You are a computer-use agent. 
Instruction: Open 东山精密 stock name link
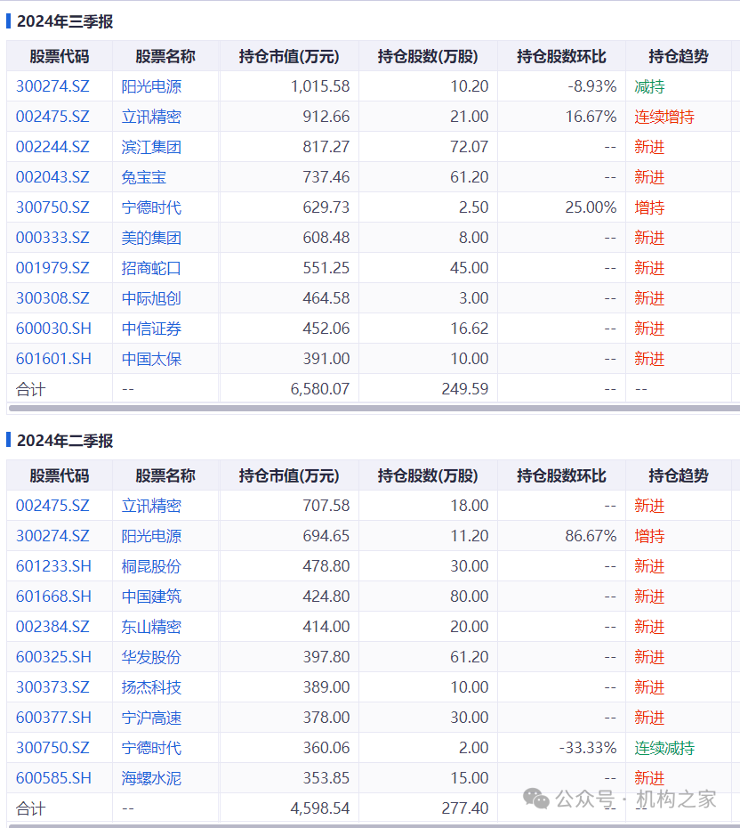coord(151,627)
